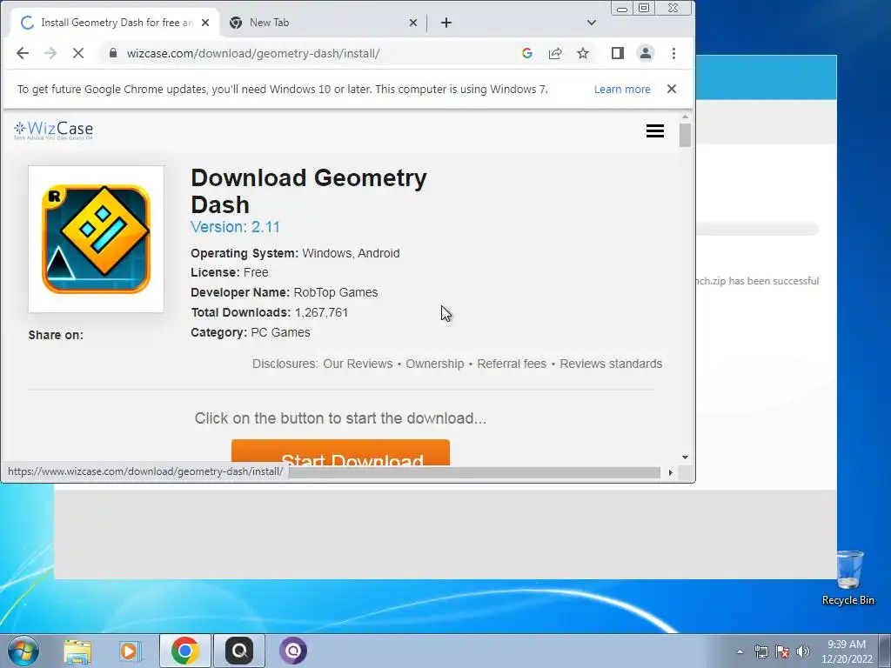Screen dimensions: 891x668
Task: Click the purple circular app taskbar icon
Action: tap(293, 651)
